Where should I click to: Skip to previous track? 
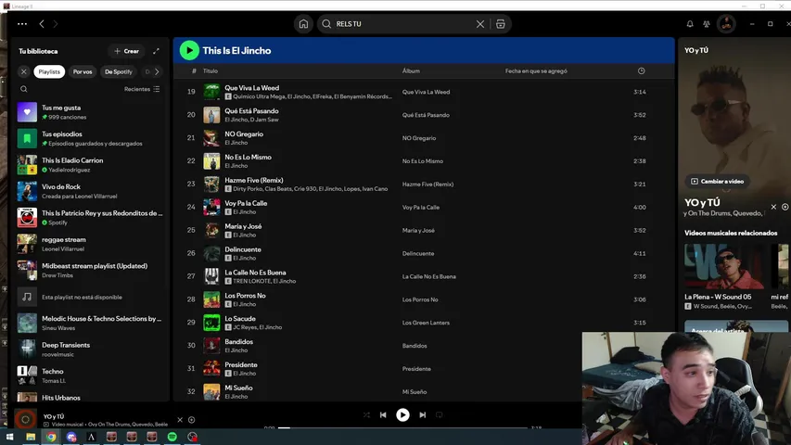pos(383,414)
